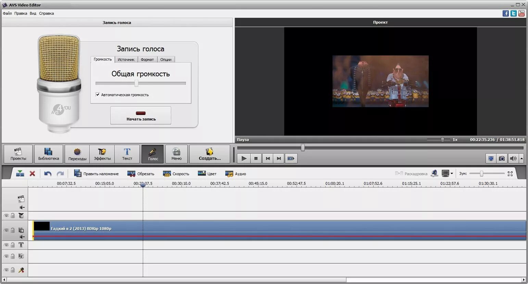Click Править наложение toolbar button
Viewport: 528px width, 284px height.
96,173
